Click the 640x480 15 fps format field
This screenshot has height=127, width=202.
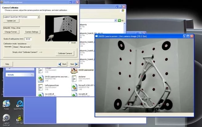tap(22, 28)
